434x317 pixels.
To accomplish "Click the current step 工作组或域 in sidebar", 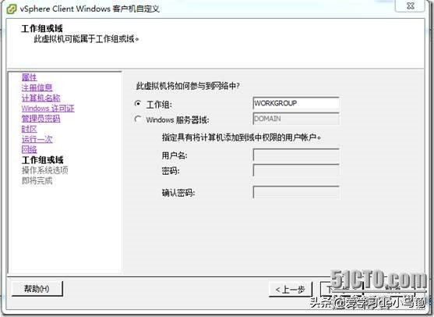I will (x=42, y=160).
